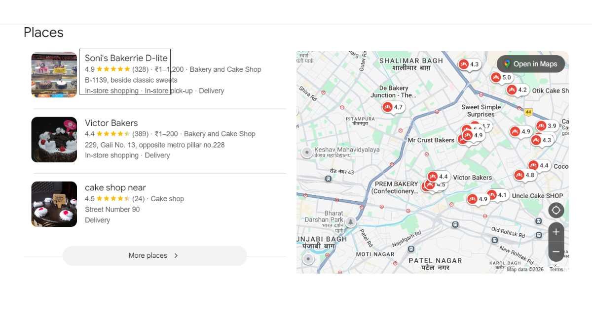
Task: Click metro station icon at रोड नंबर 43
Action: pos(329,179)
